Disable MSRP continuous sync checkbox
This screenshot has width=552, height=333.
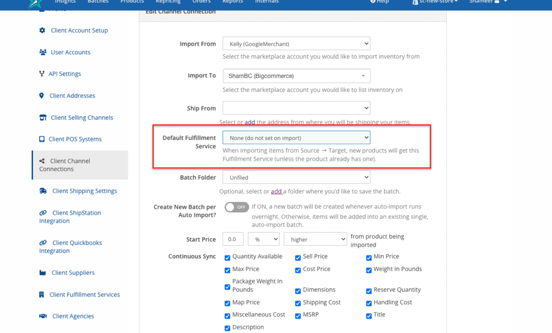(298, 316)
